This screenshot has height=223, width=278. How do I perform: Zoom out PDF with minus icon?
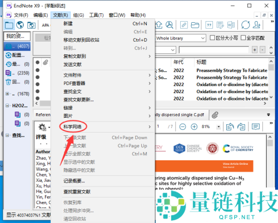182,126
